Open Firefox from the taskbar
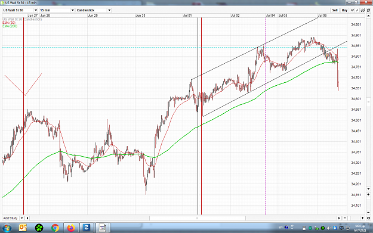The height and width of the screenshot is (233, 373). pyautogui.click(x=71, y=228)
